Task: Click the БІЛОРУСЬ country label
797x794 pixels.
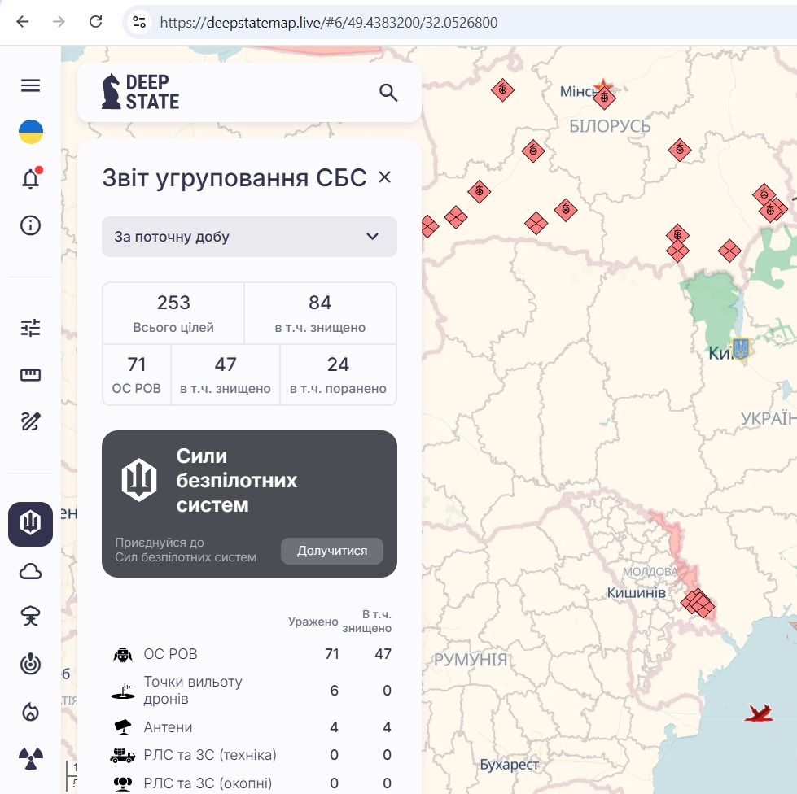Action: pos(610,126)
